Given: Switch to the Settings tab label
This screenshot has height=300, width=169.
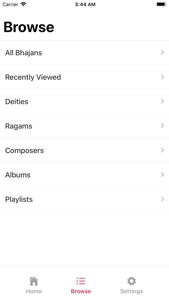Looking at the screenshot, I should click(131, 291).
